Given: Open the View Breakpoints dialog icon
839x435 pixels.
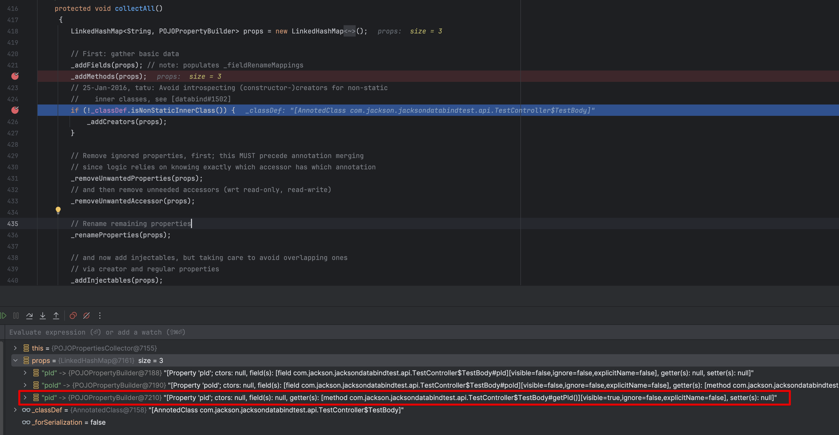Looking at the screenshot, I should point(73,315).
